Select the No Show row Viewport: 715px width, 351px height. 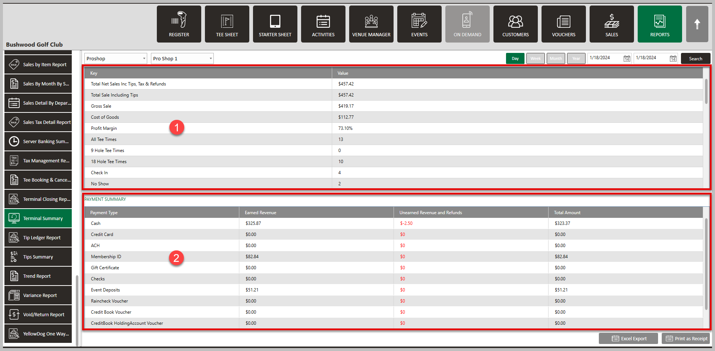click(x=394, y=183)
